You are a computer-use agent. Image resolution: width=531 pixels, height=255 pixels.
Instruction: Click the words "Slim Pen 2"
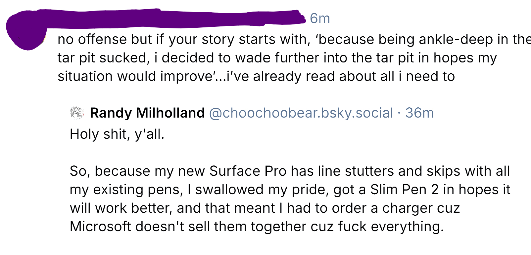[404, 190]
